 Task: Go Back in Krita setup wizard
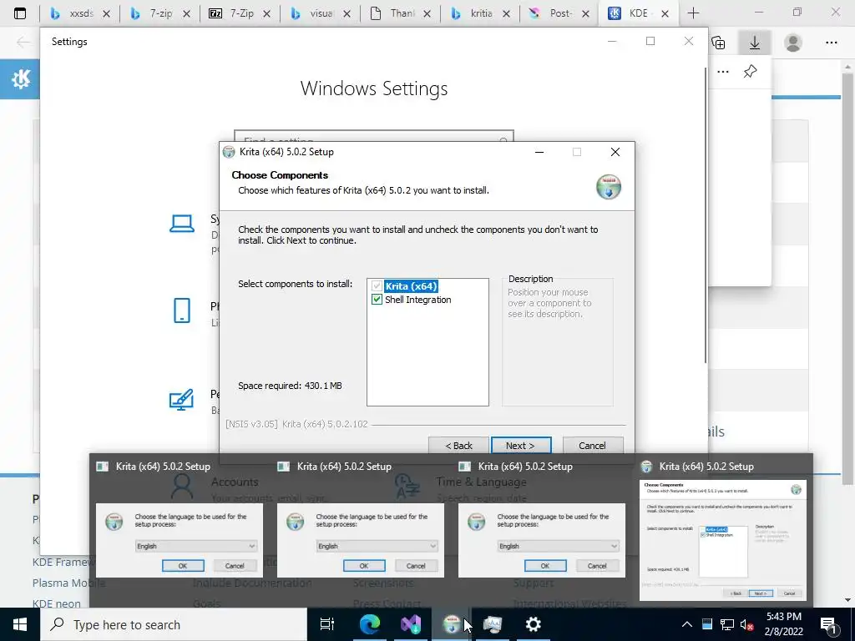pyautogui.click(x=458, y=446)
